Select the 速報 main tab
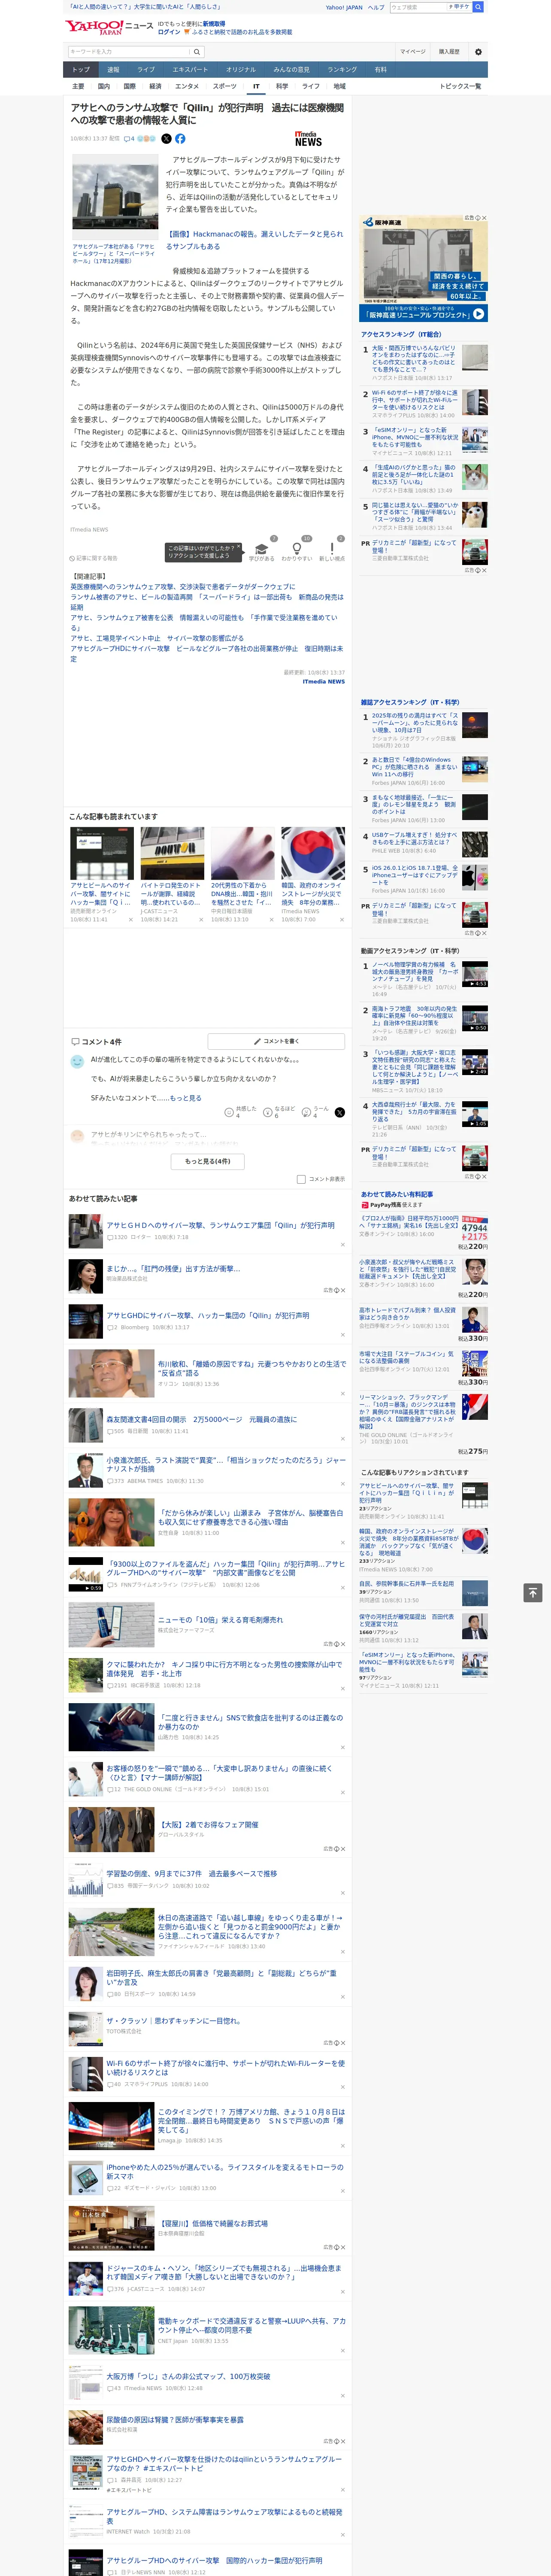This screenshot has height=2576, width=551. 113,70
